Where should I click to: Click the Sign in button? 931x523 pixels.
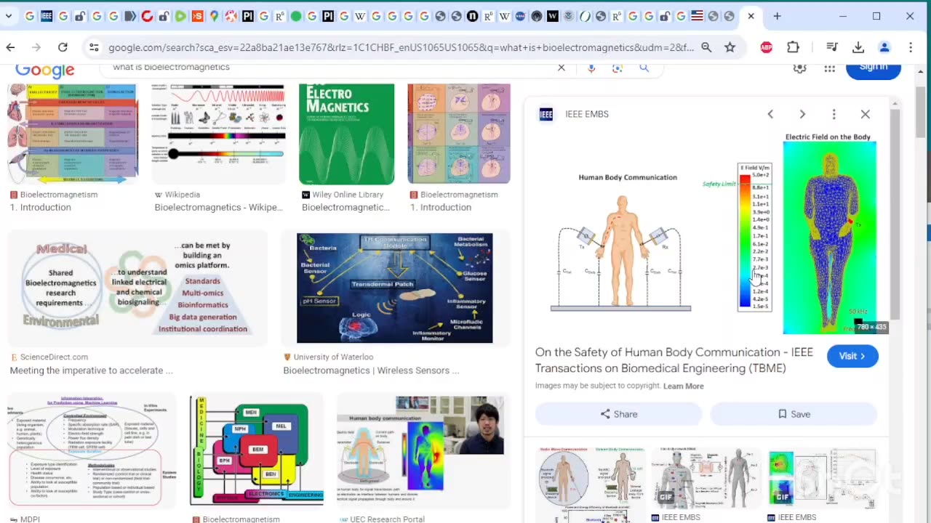[x=874, y=69]
